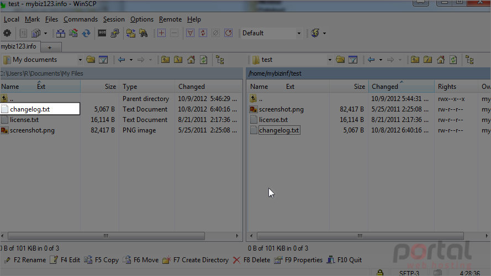Select screenshot.png in the remote panel

click(281, 109)
